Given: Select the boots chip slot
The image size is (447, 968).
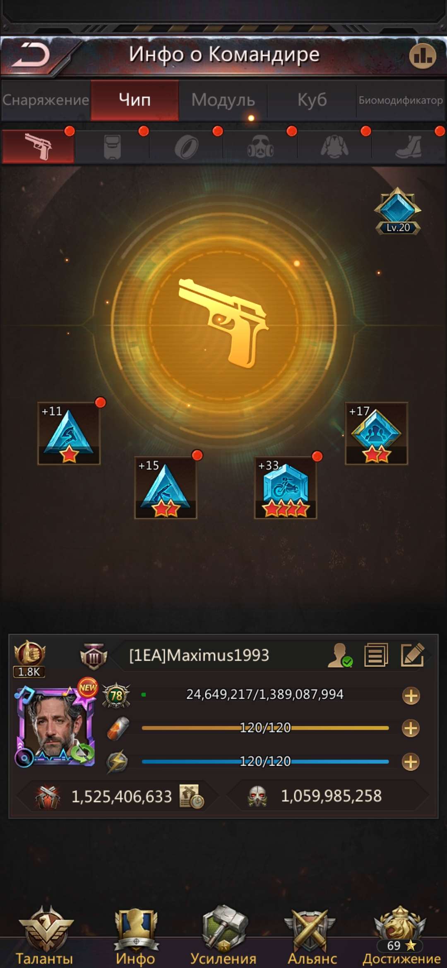Looking at the screenshot, I should (409, 147).
